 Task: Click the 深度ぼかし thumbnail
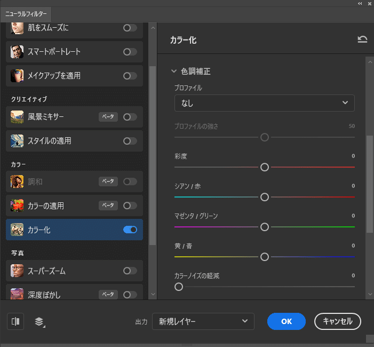point(17,294)
